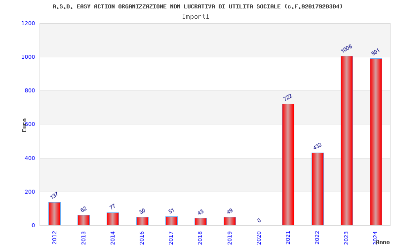Select the 2013 bar valued 62
The image size is (395, 247).
tap(83, 220)
